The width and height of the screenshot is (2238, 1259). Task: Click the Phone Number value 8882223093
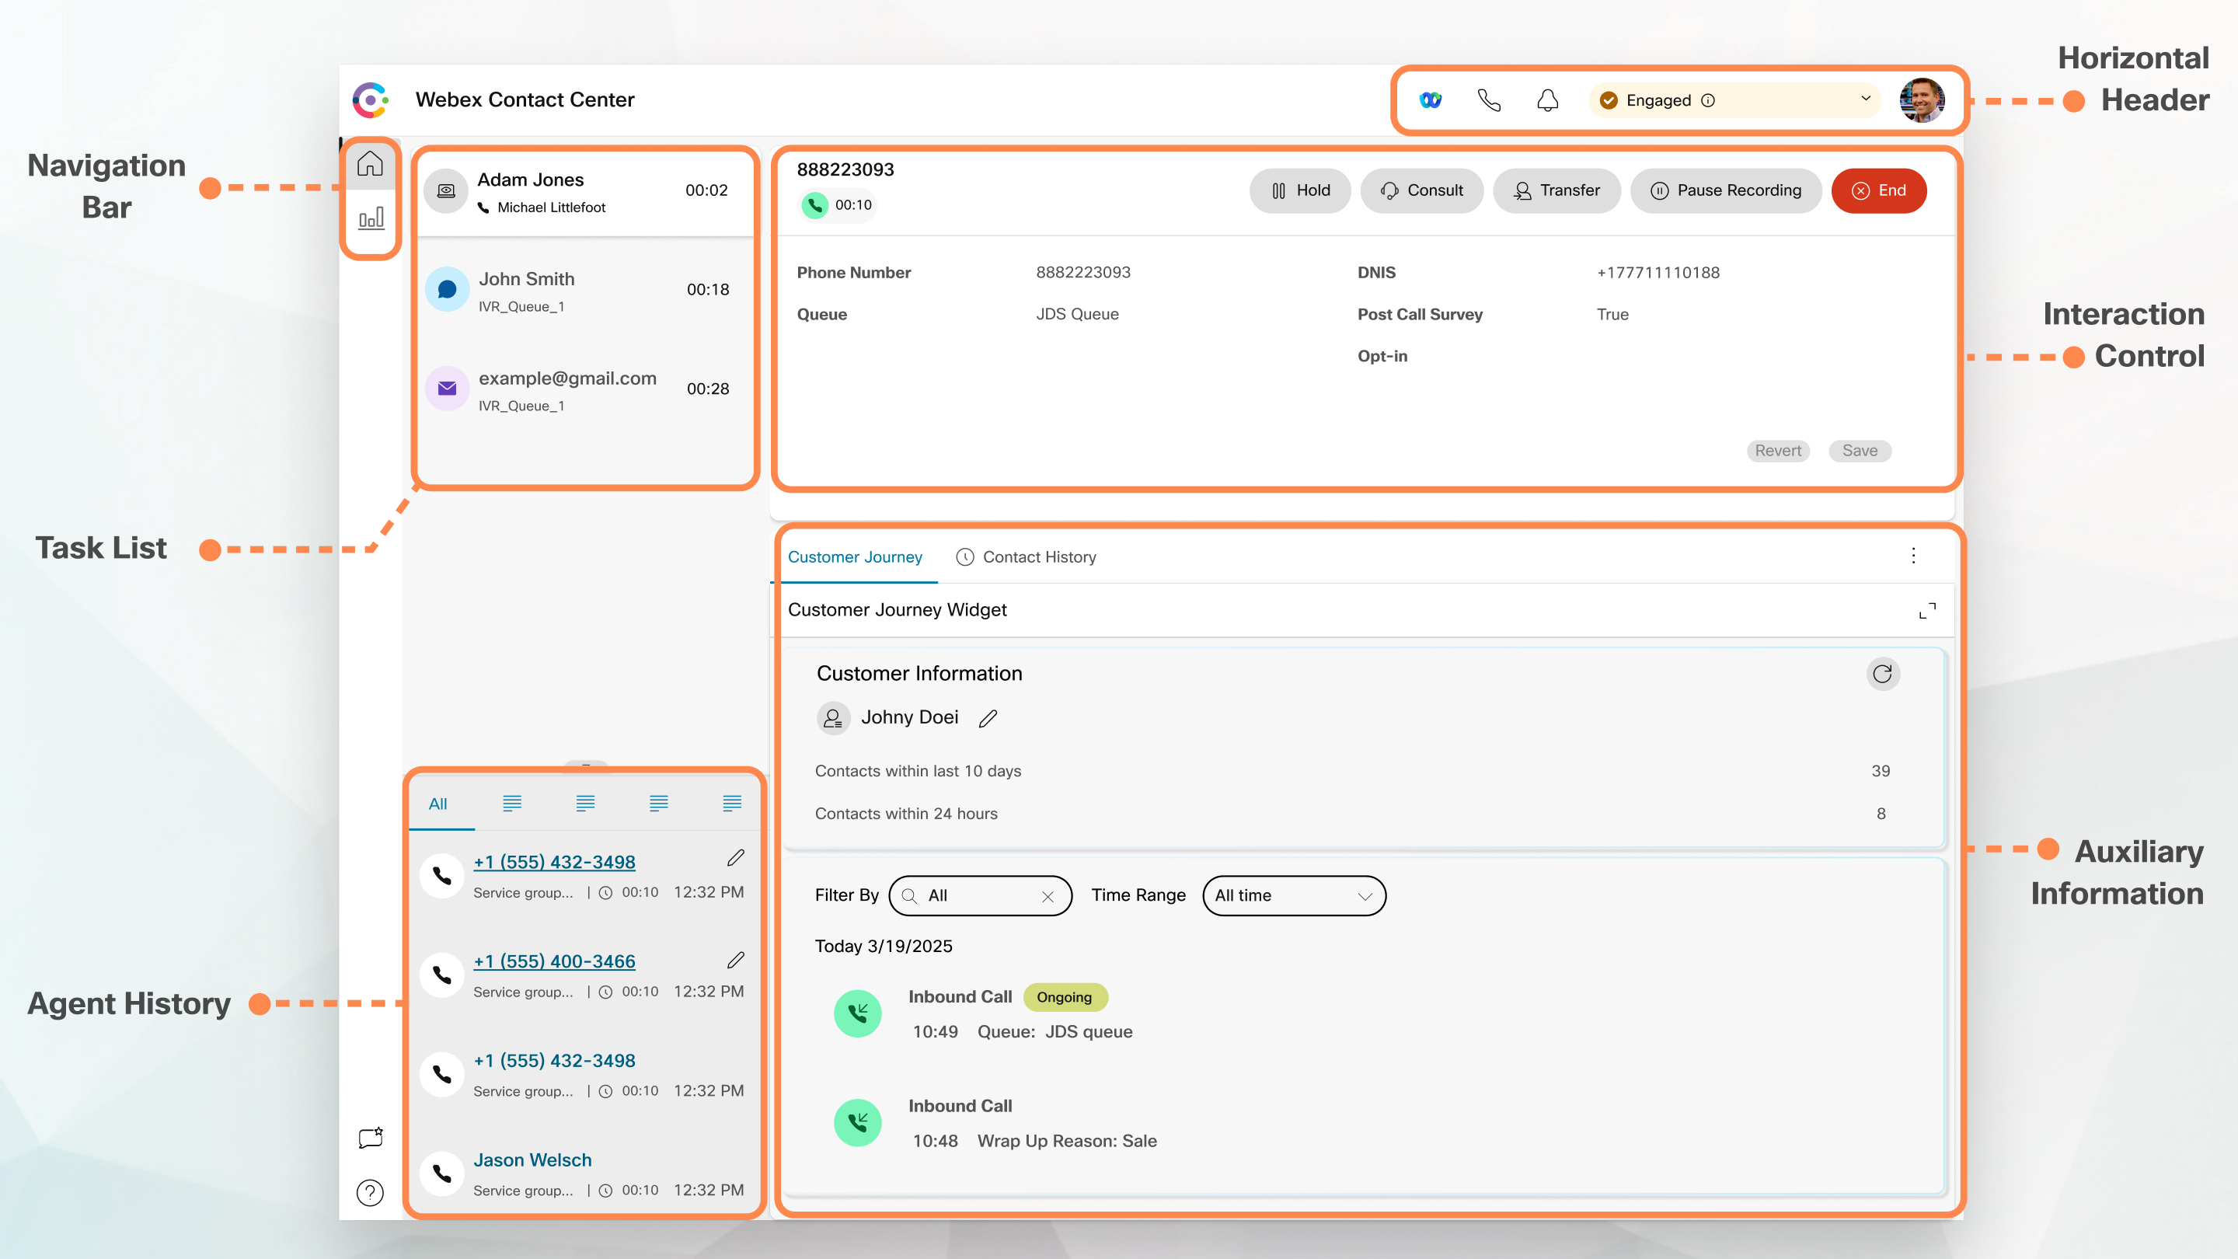(1082, 273)
